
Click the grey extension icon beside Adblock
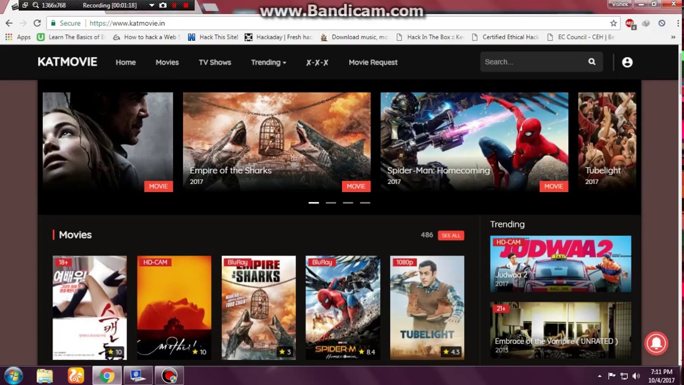(646, 23)
